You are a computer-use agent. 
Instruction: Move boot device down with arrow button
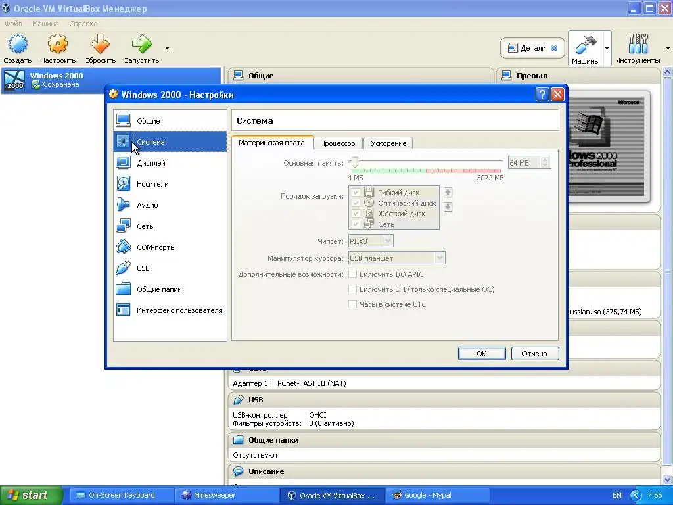coord(448,207)
